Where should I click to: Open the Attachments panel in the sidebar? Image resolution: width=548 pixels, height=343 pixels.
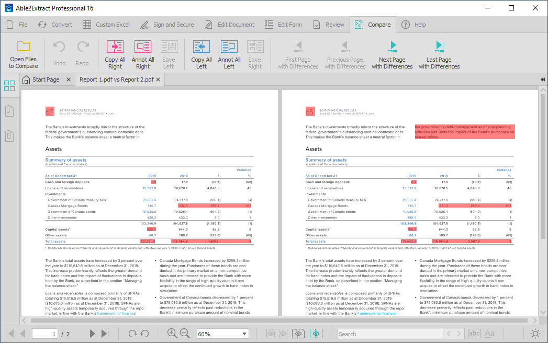pos(9,136)
